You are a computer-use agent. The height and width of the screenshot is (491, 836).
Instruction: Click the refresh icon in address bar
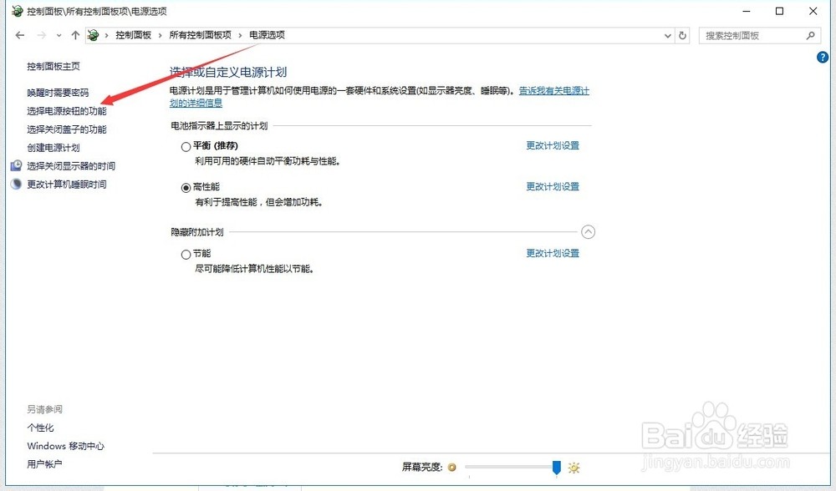[x=681, y=35]
